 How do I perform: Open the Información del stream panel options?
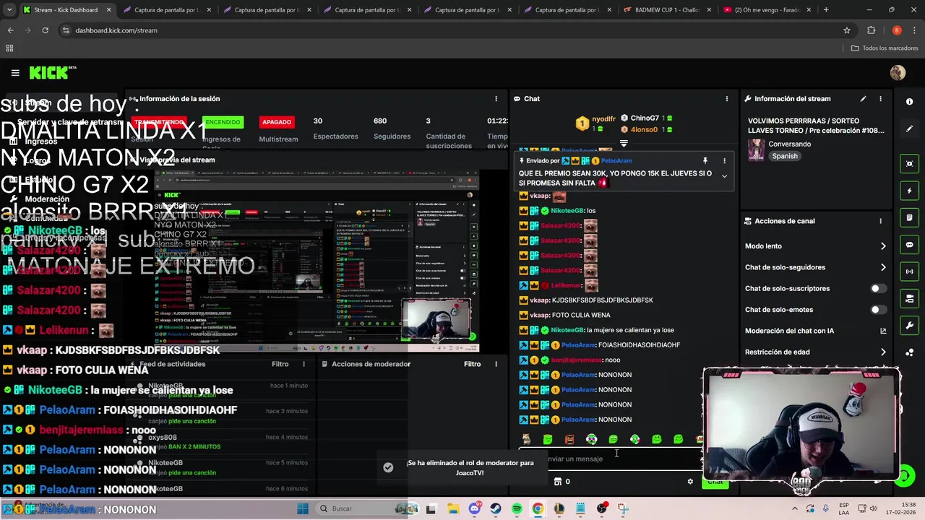click(880, 99)
